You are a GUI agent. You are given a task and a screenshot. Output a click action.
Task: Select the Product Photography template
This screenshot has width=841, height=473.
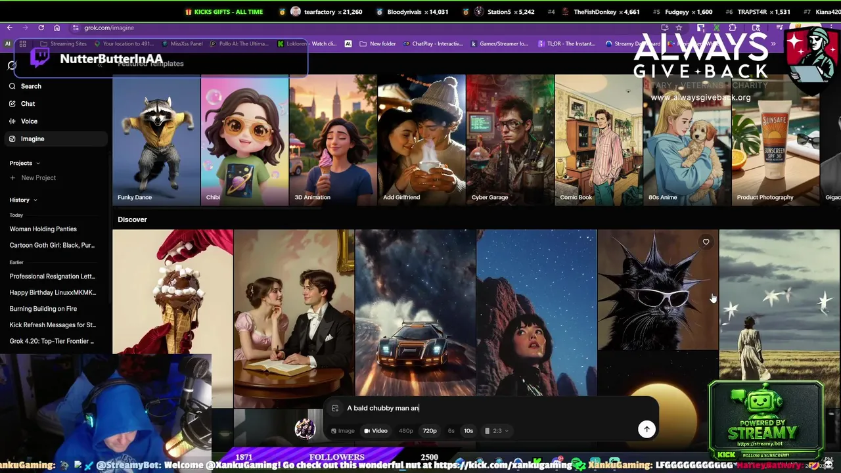(x=775, y=140)
